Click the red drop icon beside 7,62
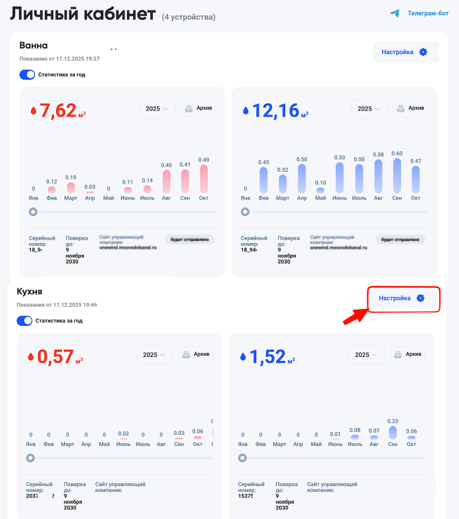This screenshot has height=519, width=459. click(x=34, y=111)
